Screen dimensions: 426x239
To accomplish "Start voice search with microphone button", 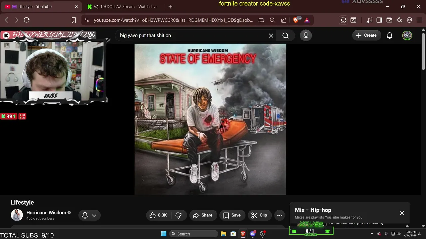I will 306,35.
